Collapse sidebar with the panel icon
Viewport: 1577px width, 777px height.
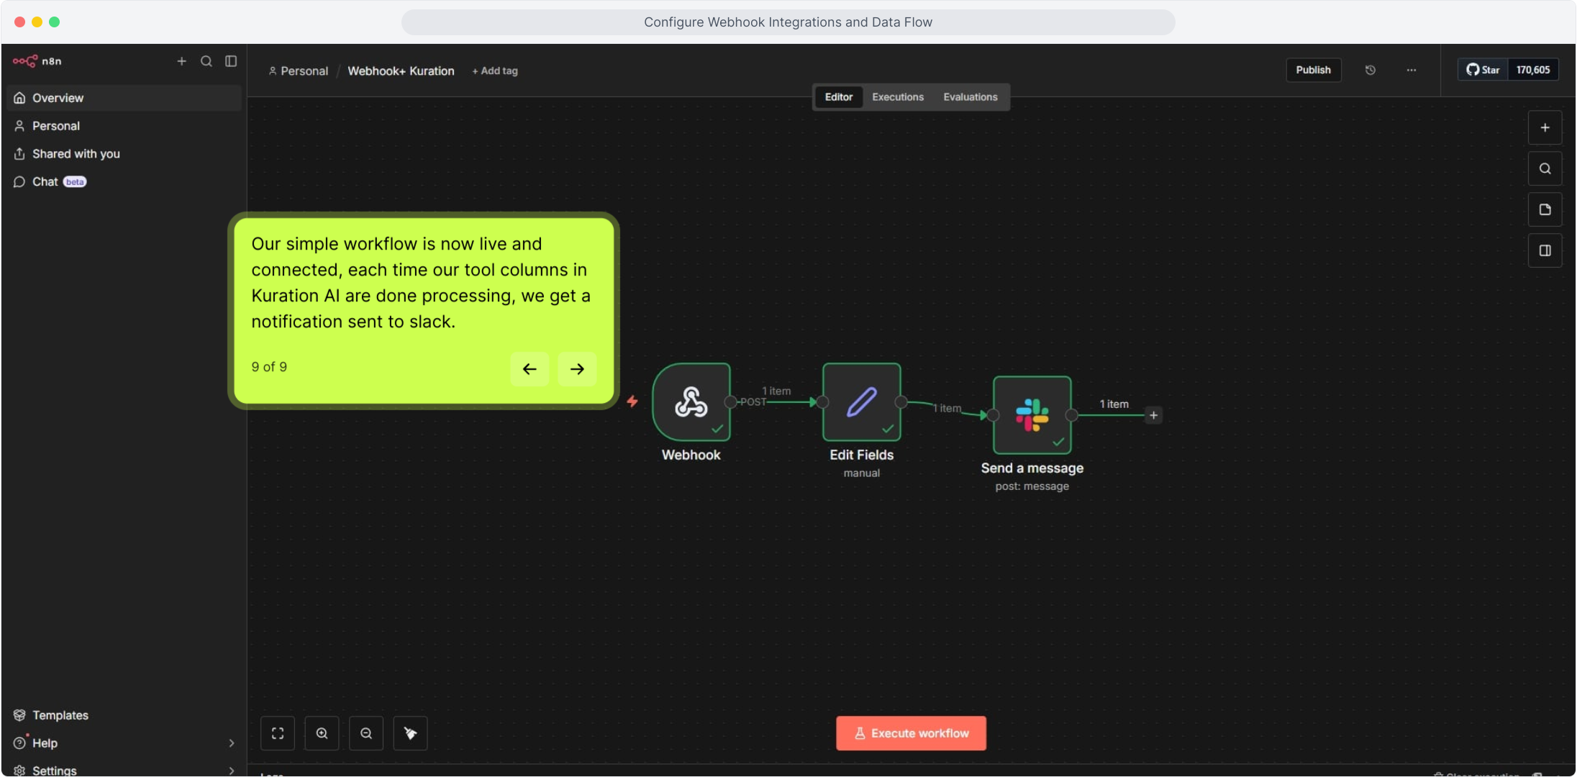tap(231, 61)
